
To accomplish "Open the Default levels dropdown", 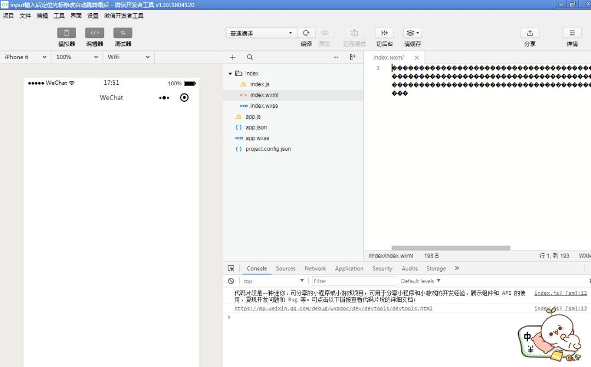I will [x=420, y=281].
